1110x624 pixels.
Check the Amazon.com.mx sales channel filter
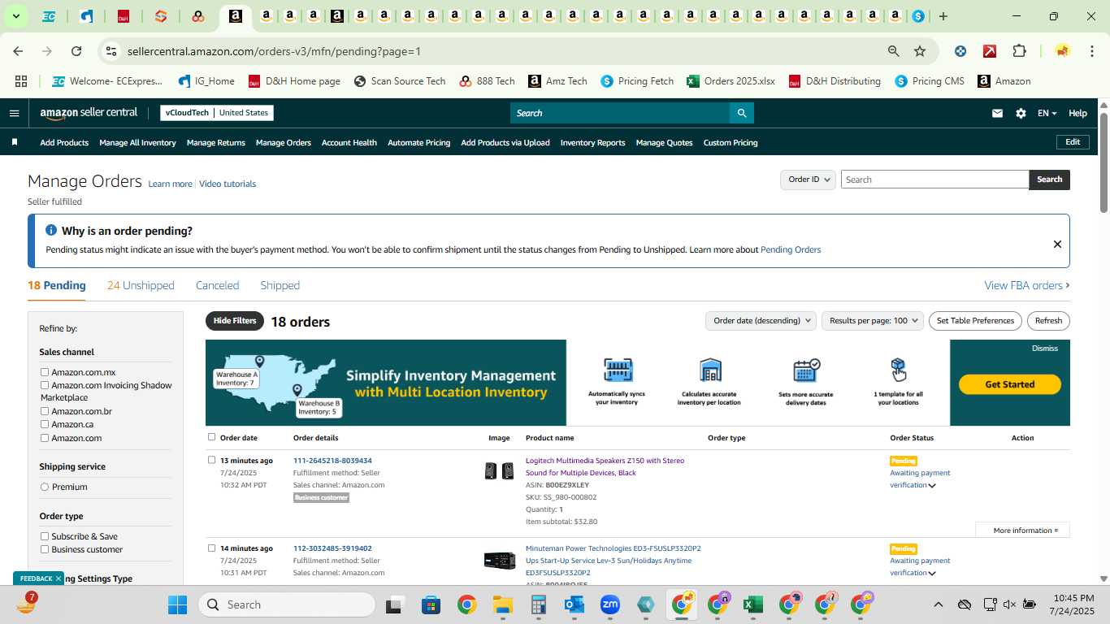point(45,372)
